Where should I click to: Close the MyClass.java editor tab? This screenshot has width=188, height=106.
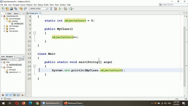(40, 13)
